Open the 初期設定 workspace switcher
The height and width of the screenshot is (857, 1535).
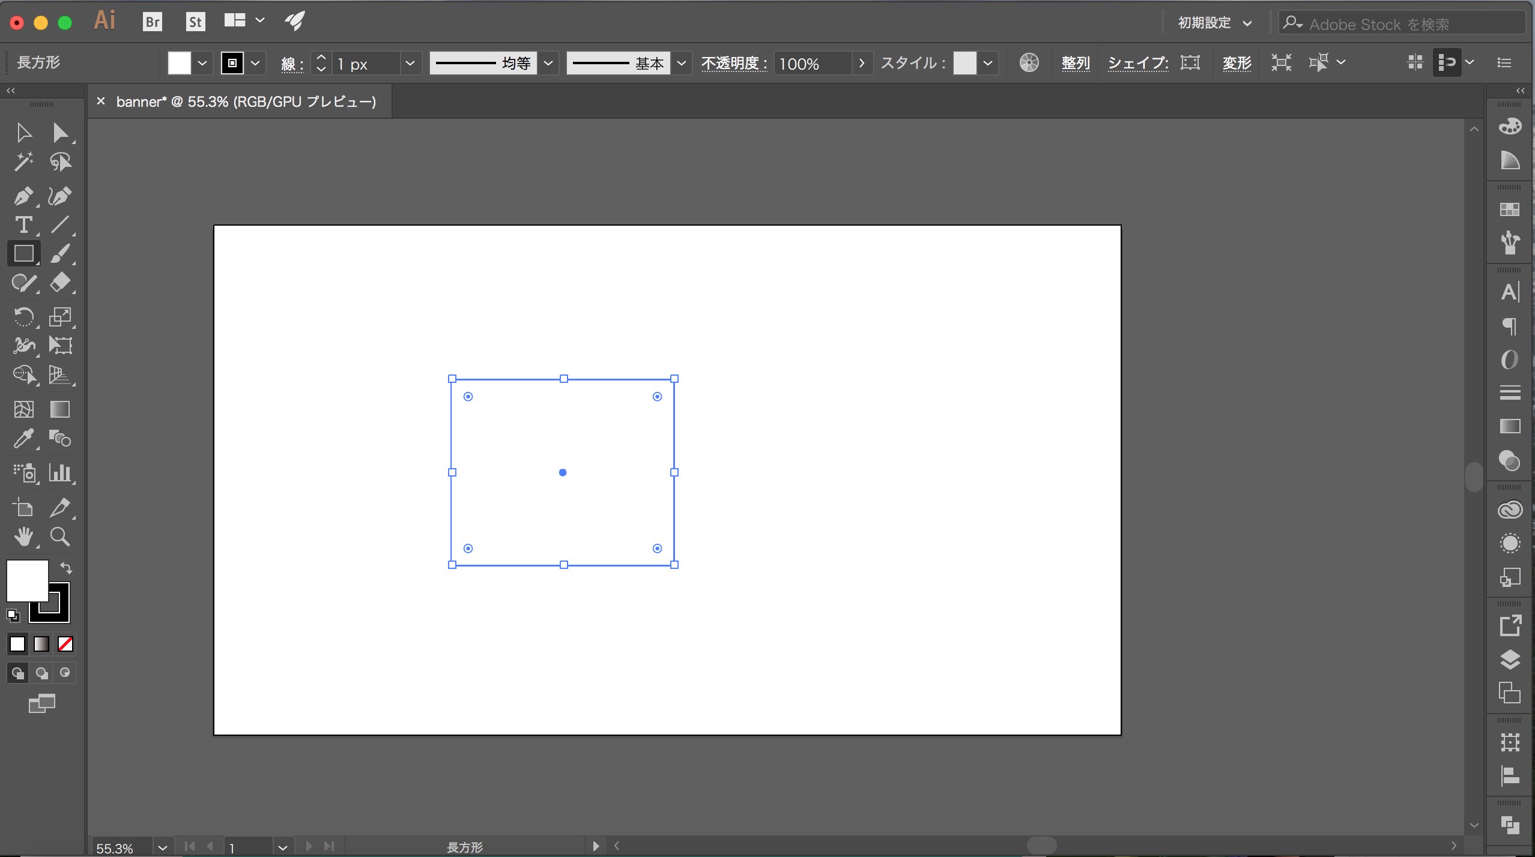pos(1214,23)
